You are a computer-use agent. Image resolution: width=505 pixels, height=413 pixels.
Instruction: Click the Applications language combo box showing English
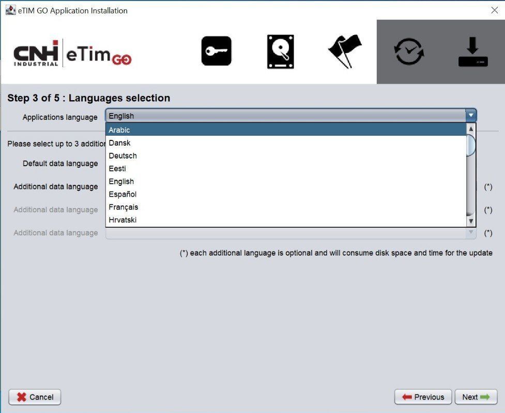[290, 115]
